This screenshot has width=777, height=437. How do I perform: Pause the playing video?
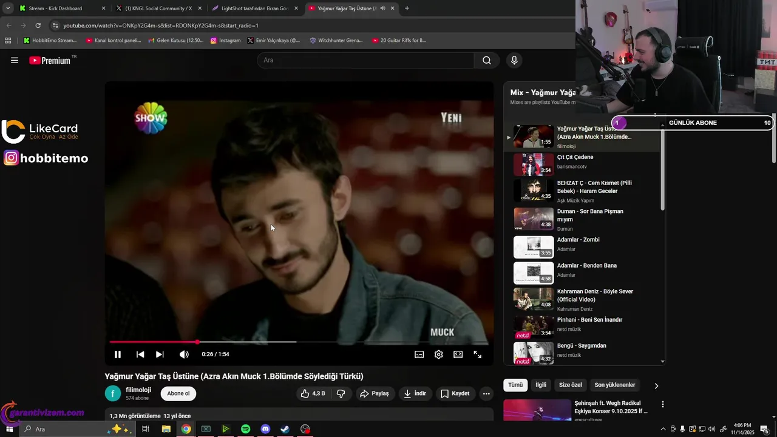(x=118, y=354)
